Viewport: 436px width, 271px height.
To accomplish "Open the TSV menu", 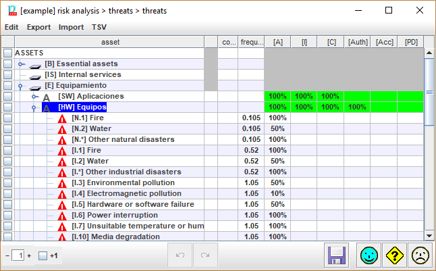I will tap(99, 27).
